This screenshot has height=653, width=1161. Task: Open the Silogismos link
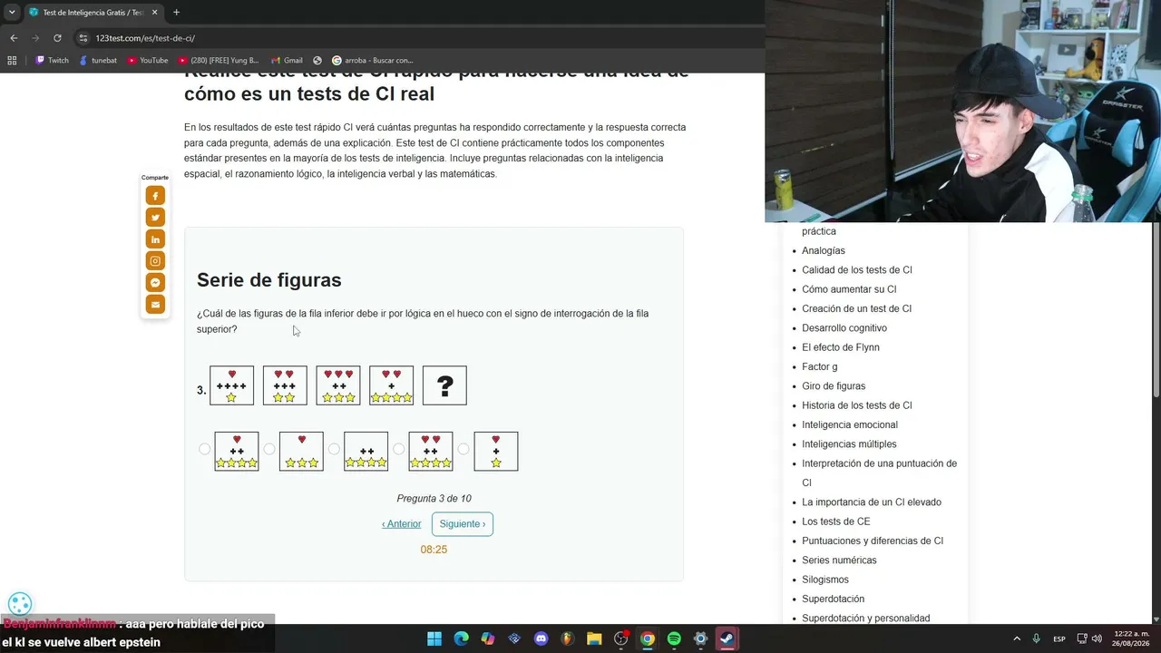(x=825, y=580)
